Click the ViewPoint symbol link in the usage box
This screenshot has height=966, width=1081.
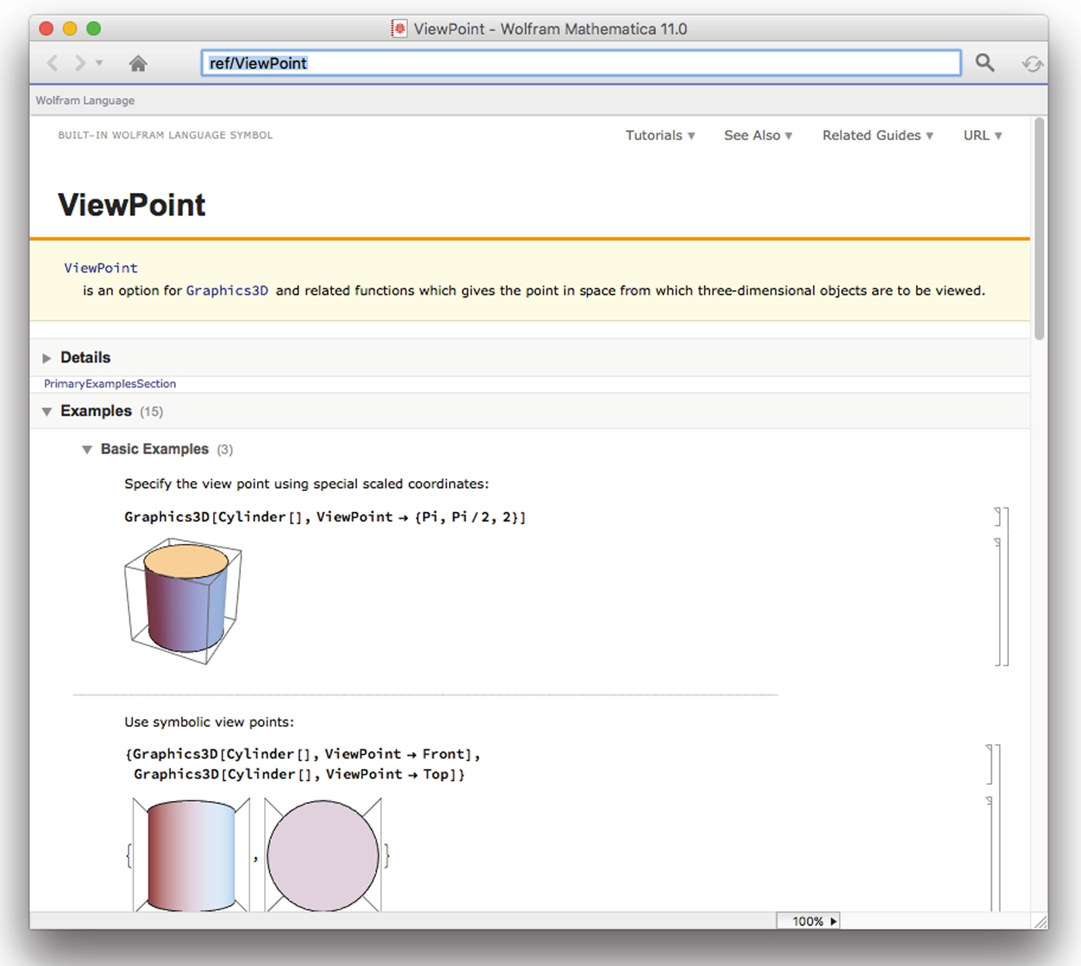101,268
